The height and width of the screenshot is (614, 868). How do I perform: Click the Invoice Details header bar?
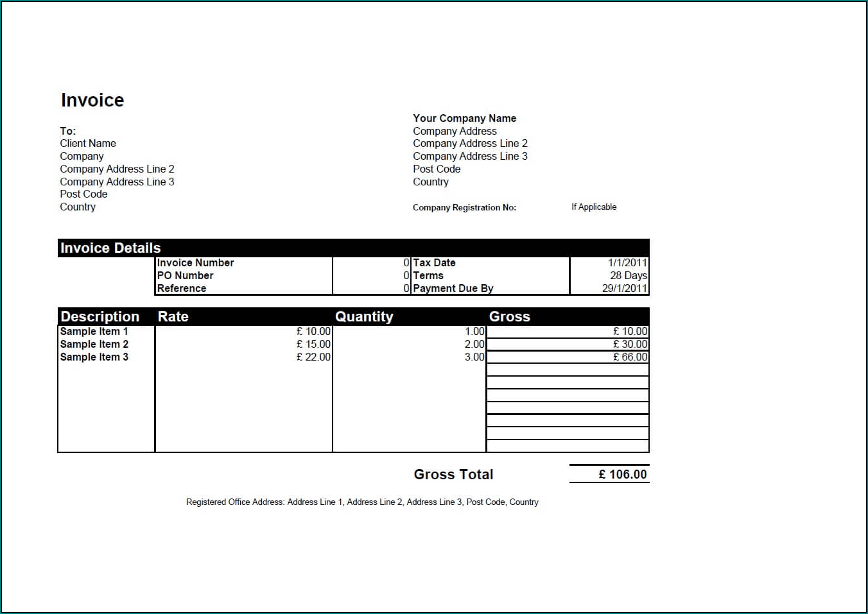coord(110,248)
